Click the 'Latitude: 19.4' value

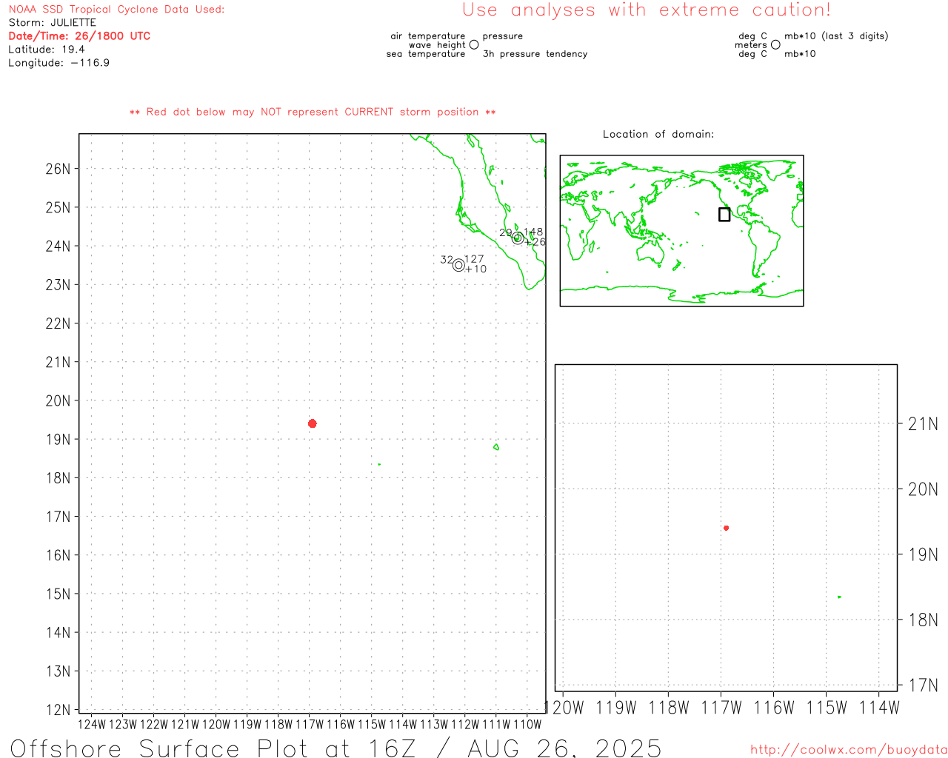coord(47,50)
